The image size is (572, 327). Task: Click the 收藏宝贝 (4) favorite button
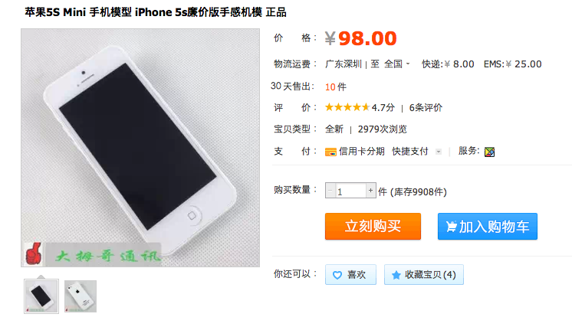tap(423, 275)
